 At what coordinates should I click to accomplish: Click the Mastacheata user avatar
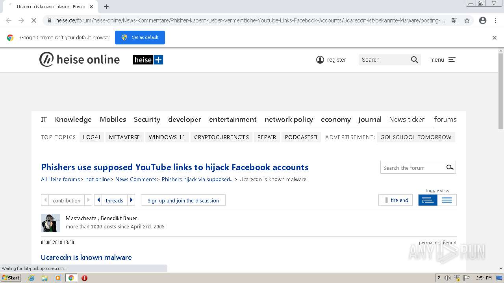click(x=50, y=223)
